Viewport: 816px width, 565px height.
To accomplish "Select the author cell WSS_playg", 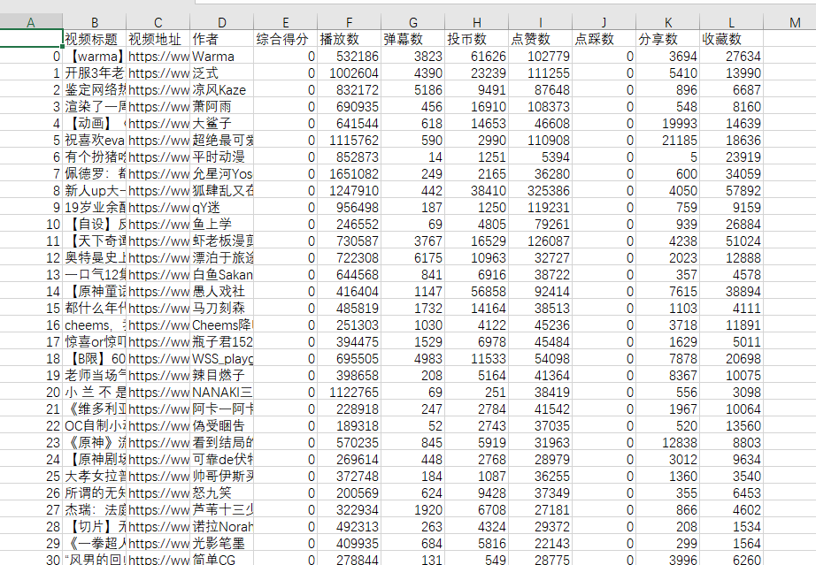I will [x=221, y=359].
